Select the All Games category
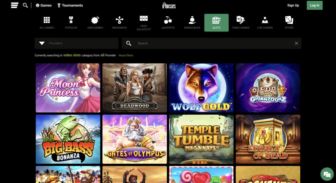Screen dimensions: 336x183 47,23
